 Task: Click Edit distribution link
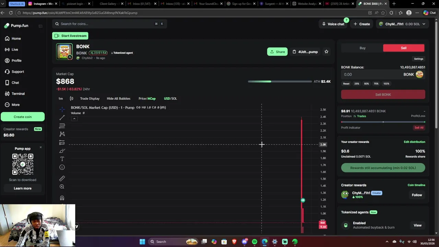pos(414,142)
